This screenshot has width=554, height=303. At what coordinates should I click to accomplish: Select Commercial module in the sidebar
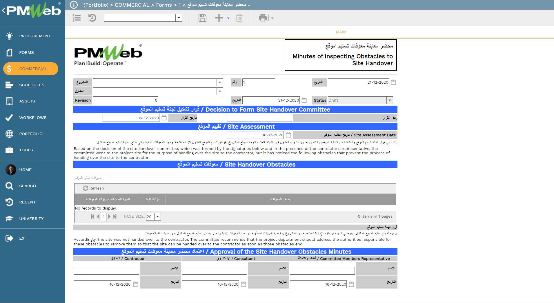[31, 69]
